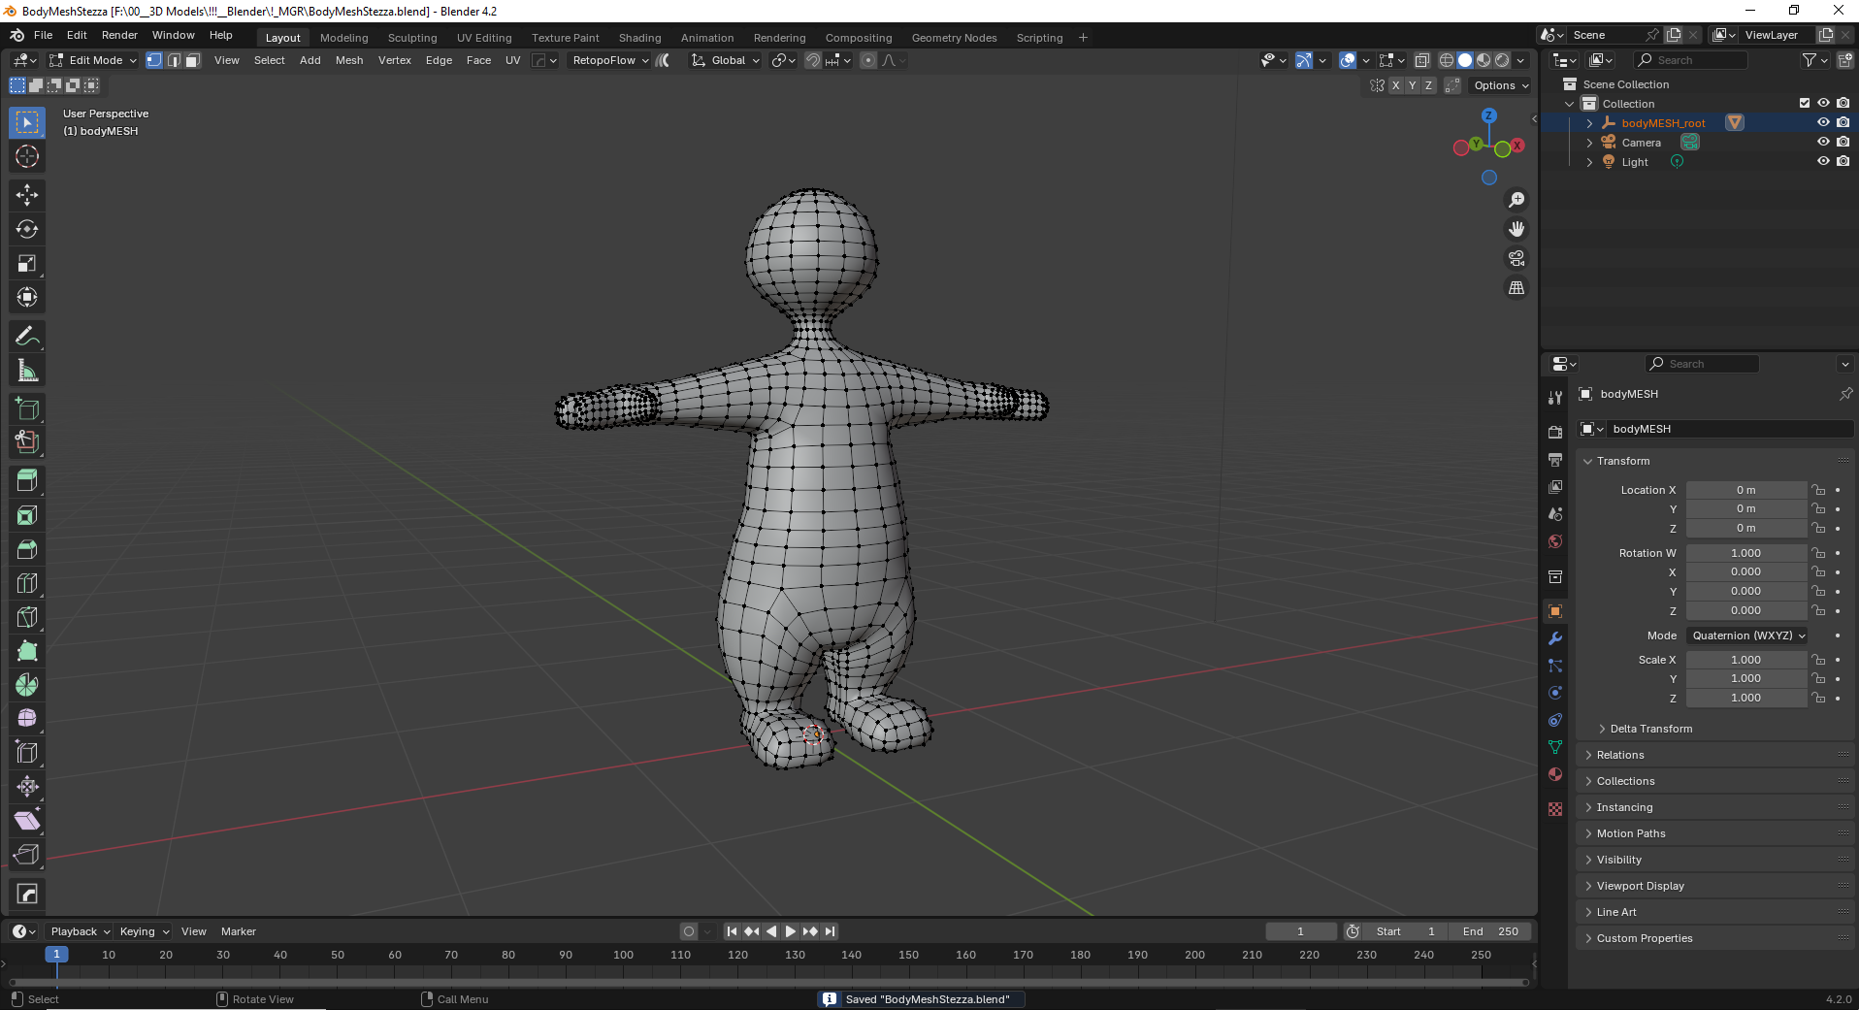Open the rotation Mode Quaternion dropdown
The width and height of the screenshot is (1859, 1010).
click(x=1747, y=635)
